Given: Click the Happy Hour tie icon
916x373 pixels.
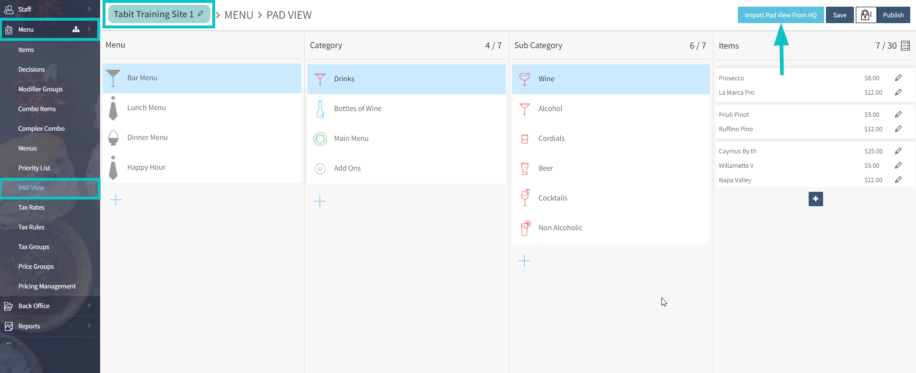Looking at the screenshot, I should 113,168.
